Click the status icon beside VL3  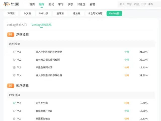tap(14, 67)
